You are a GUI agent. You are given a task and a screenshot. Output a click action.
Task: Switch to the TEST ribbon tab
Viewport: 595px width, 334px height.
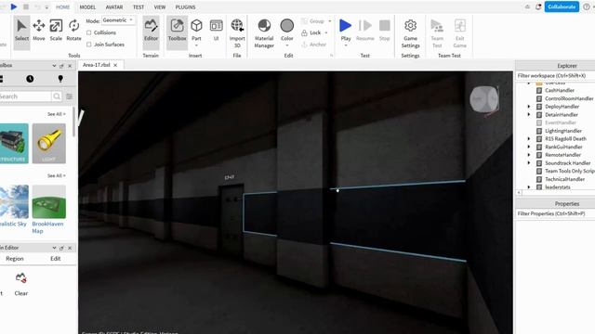pos(139,7)
